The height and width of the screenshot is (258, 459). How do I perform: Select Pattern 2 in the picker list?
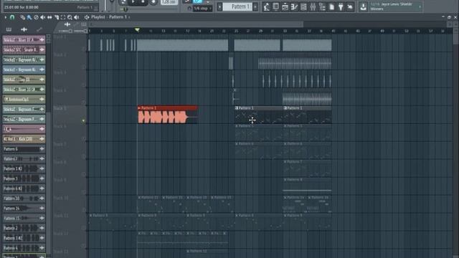click(x=24, y=228)
